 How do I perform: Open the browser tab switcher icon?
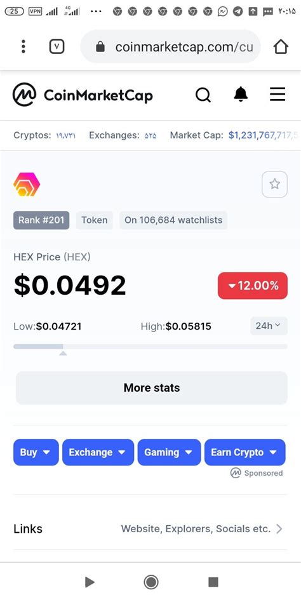pyautogui.click(x=57, y=46)
